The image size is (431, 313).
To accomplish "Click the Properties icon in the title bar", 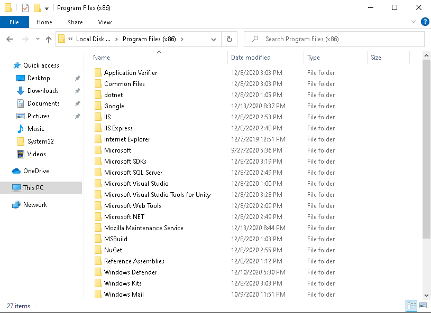I will point(25,8).
